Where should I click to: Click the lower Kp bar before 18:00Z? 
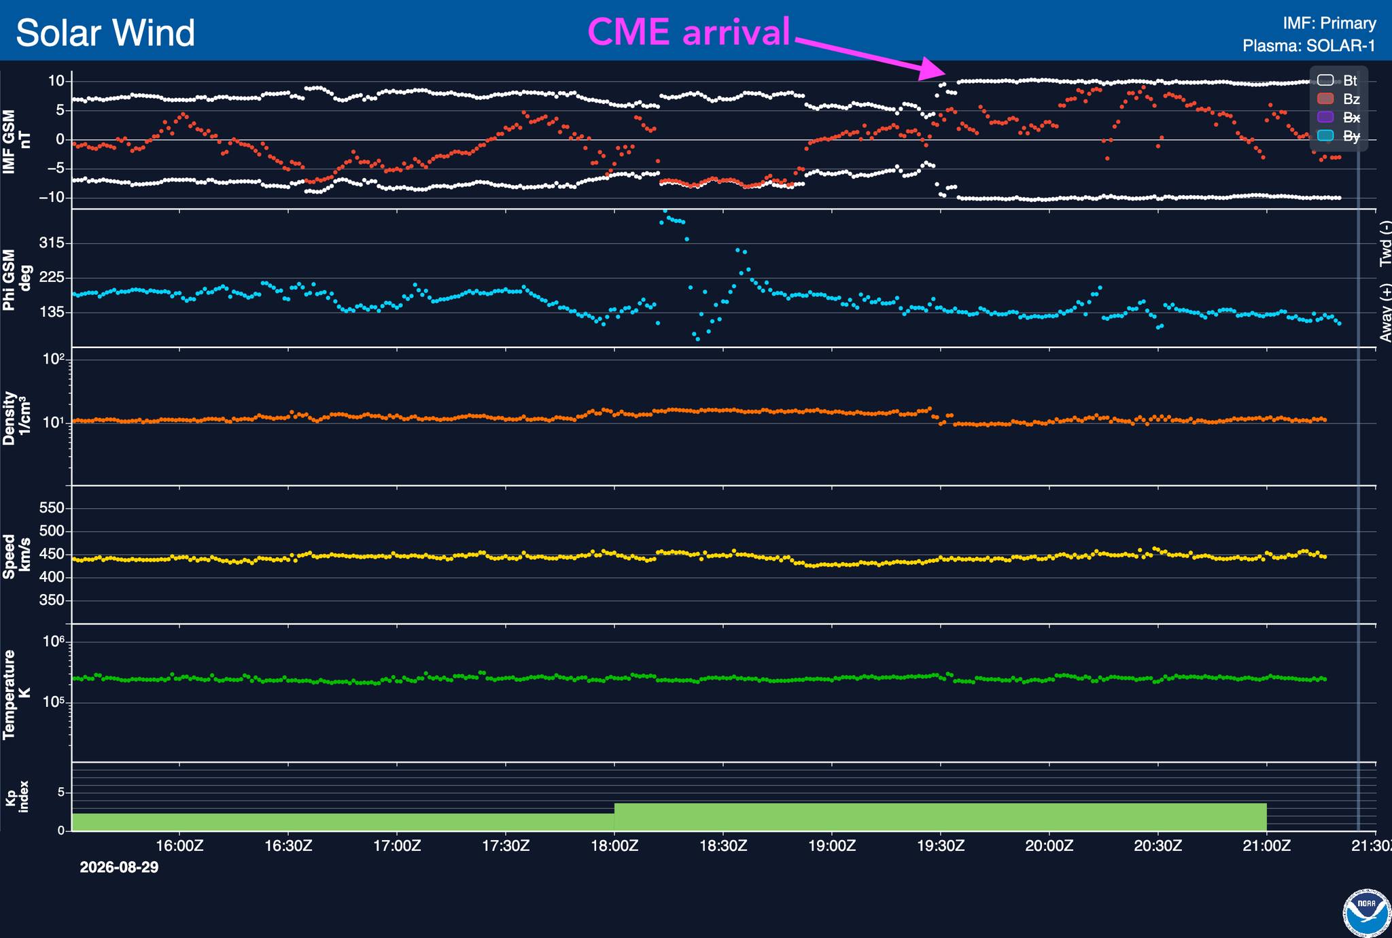pos(343,822)
